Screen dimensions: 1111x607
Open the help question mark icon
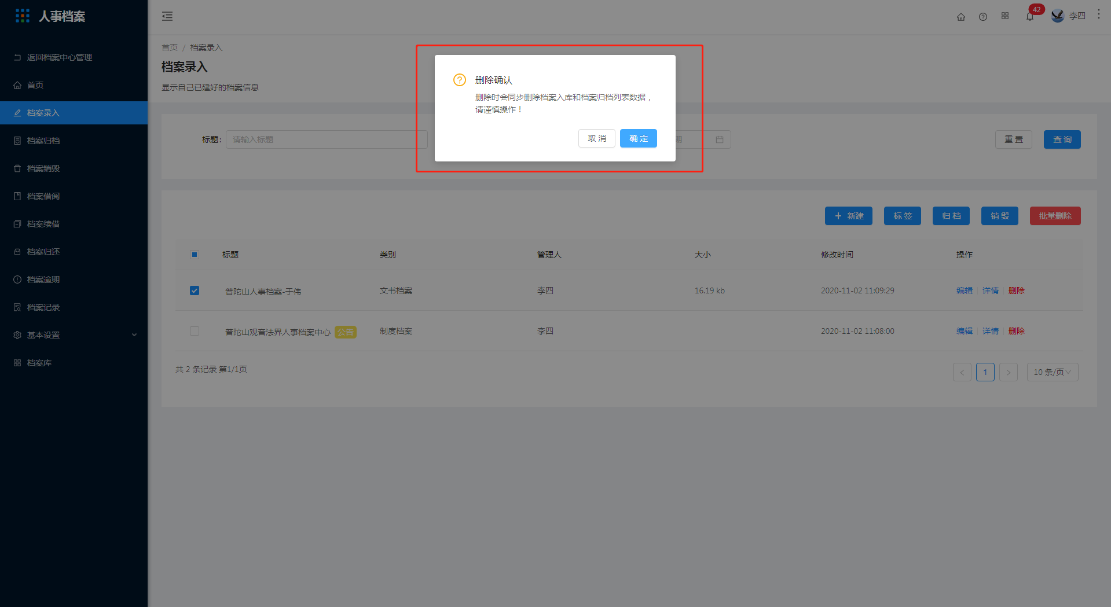tap(983, 17)
